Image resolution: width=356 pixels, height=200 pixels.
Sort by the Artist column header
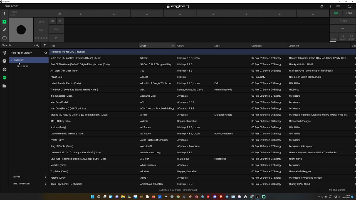[157, 46]
